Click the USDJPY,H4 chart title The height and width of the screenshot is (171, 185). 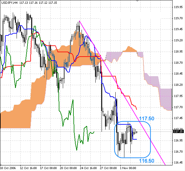click(9, 2)
